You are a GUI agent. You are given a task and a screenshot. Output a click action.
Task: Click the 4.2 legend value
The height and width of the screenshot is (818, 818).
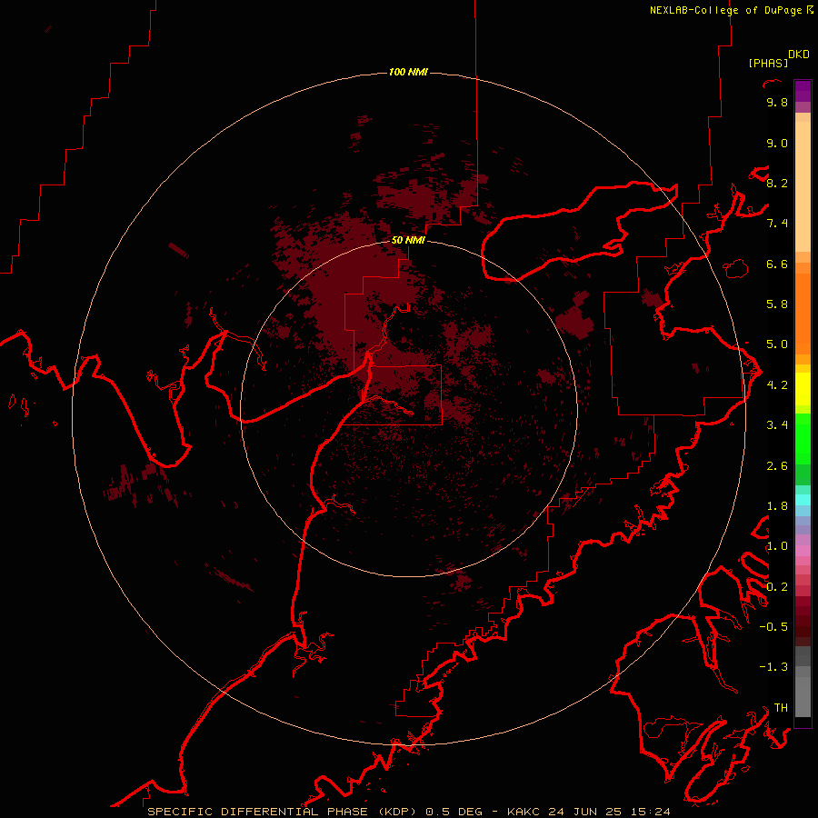pyautogui.click(x=777, y=385)
